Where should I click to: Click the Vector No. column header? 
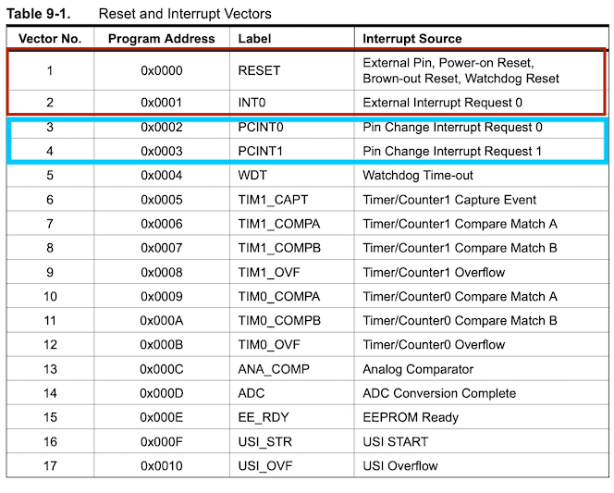[50, 39]
